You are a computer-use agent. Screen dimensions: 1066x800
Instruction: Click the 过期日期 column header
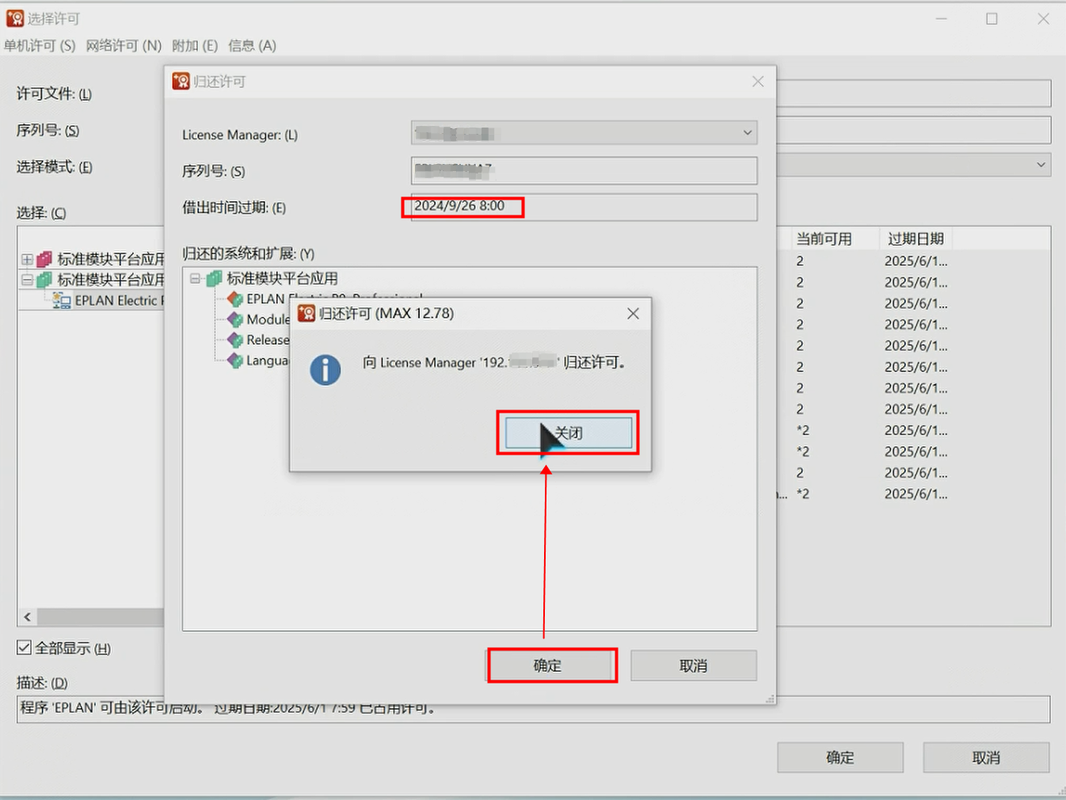click(x=916, y=239)
